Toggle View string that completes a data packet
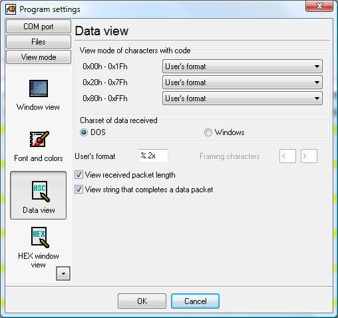The width and height of the screenshot is (338, 318). coord(79,190)
